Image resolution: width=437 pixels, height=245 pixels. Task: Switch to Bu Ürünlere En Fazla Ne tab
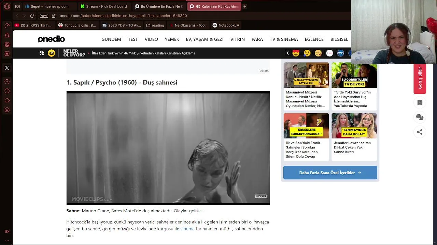(159, 6)
